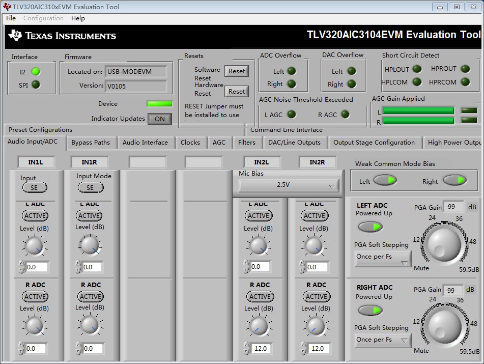484x364 pixels.
Task: Click the IN1L R ADC level knob
Action: point(34,326)
